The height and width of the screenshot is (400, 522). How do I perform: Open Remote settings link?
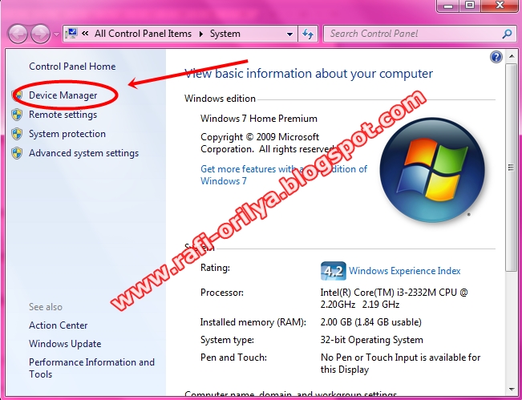63,115
